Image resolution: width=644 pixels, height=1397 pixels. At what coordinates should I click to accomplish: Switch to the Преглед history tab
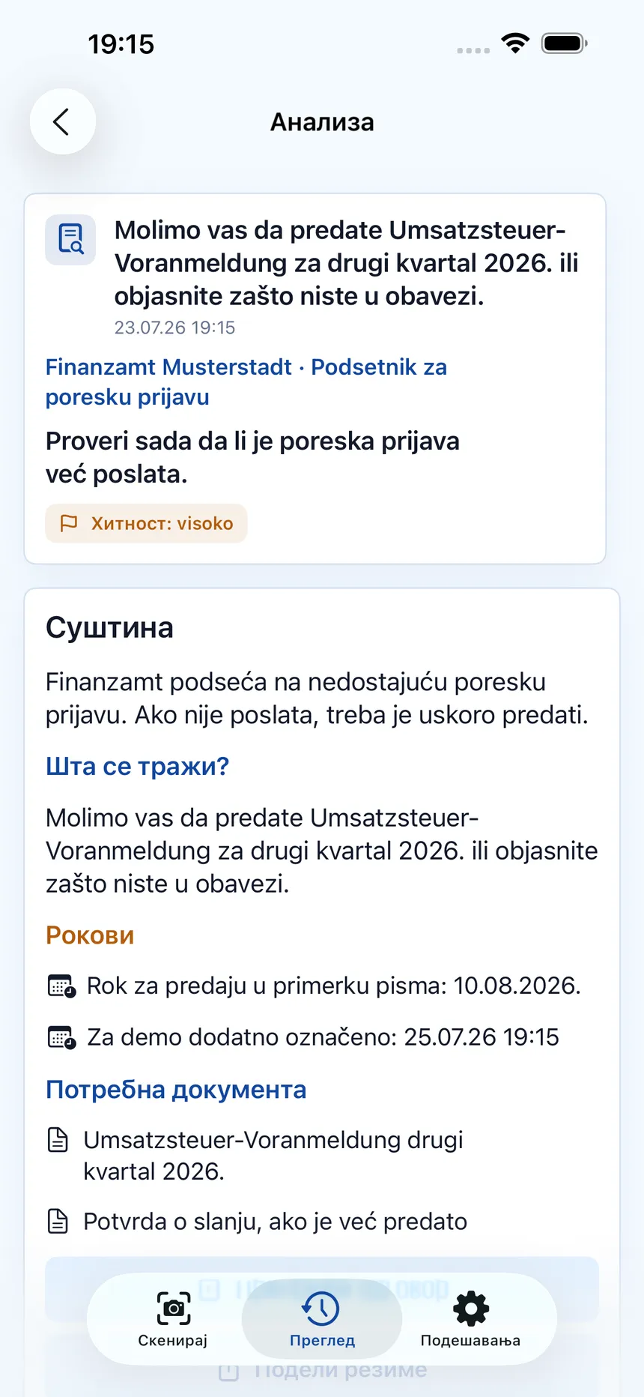tap(322, 1318)
